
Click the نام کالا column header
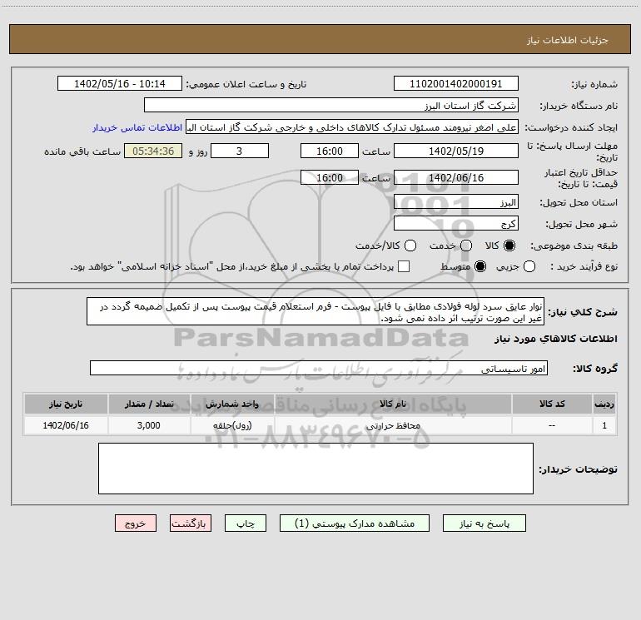coord(393,404)
